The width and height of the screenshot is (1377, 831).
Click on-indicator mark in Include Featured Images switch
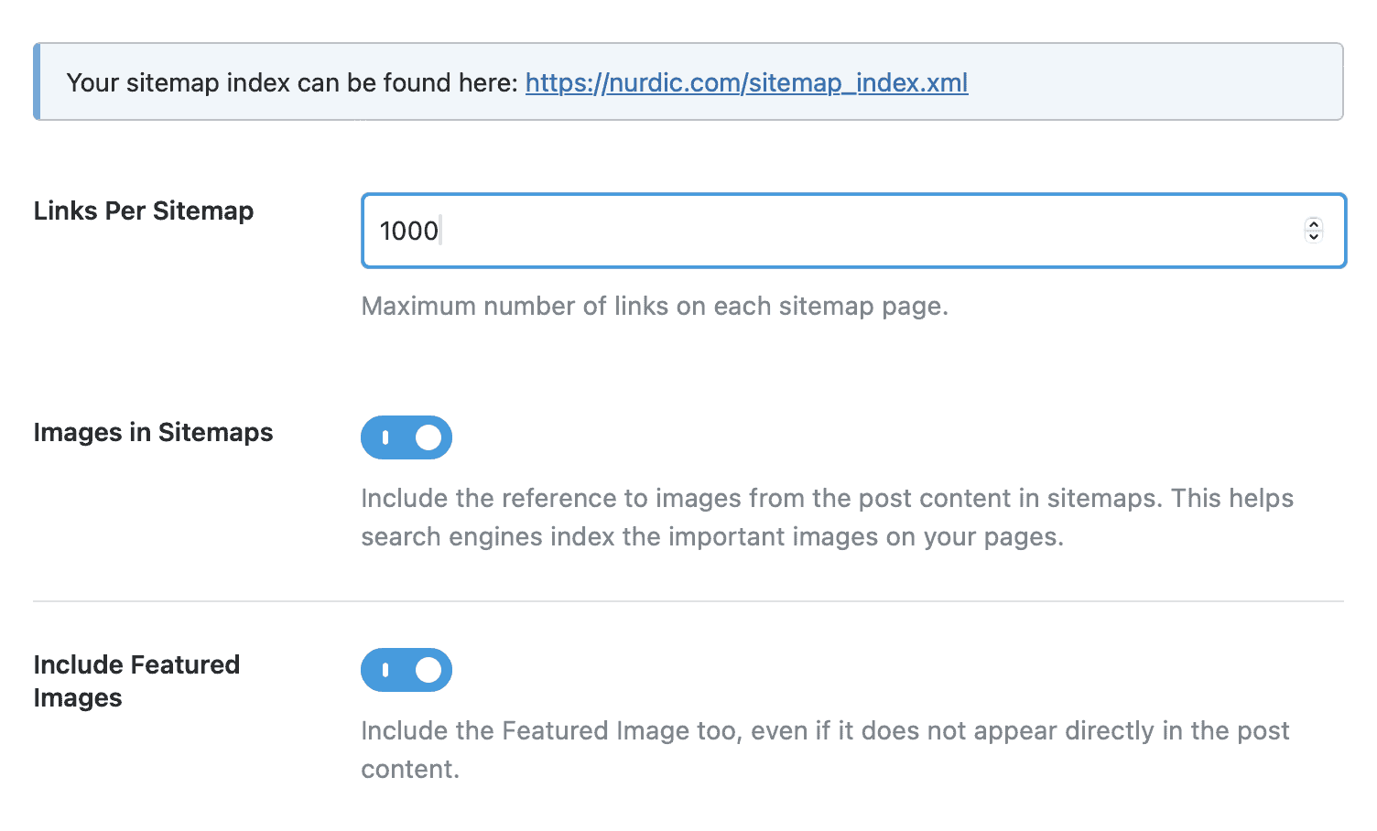pyautogui.click(x=385, y=670)
